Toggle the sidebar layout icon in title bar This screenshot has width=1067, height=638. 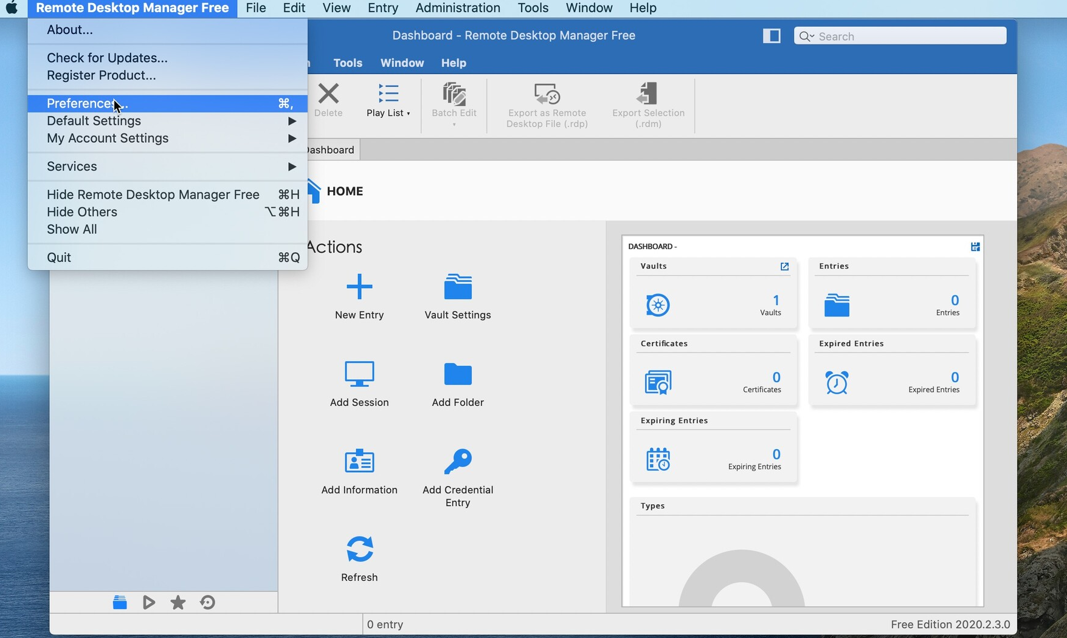tap(772, 36)
